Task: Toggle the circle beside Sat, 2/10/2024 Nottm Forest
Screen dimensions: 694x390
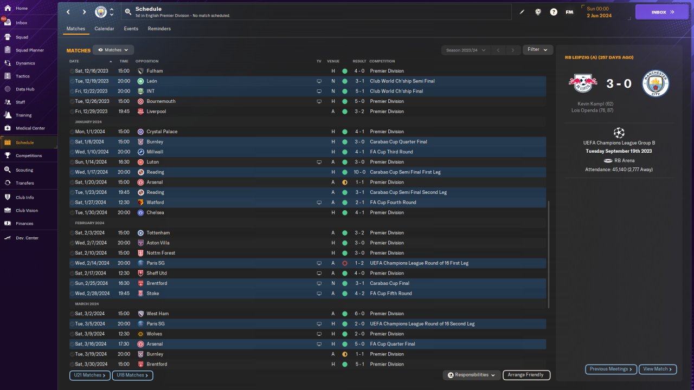Action: pyautogui.click(x=72, y=253)
